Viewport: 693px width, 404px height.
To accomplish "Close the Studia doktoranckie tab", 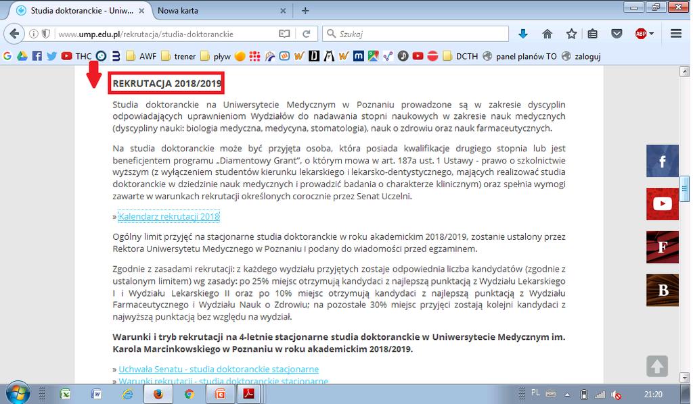I will pos(141,11).
